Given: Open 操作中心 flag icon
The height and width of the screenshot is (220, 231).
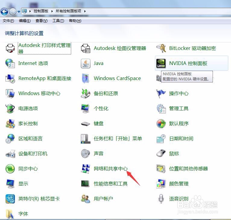Looking at the screenshot, I should tap(161, 93).
